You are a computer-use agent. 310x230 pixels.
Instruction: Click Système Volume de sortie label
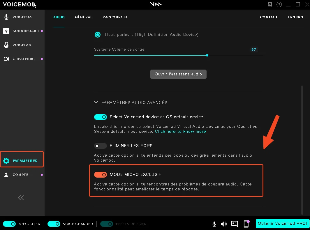(119, 49)
